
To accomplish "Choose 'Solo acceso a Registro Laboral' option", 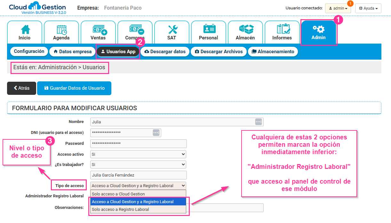I will tap(138, 210).
